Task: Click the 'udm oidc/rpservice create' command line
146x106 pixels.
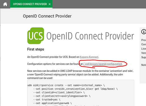Action: [66, 85]
